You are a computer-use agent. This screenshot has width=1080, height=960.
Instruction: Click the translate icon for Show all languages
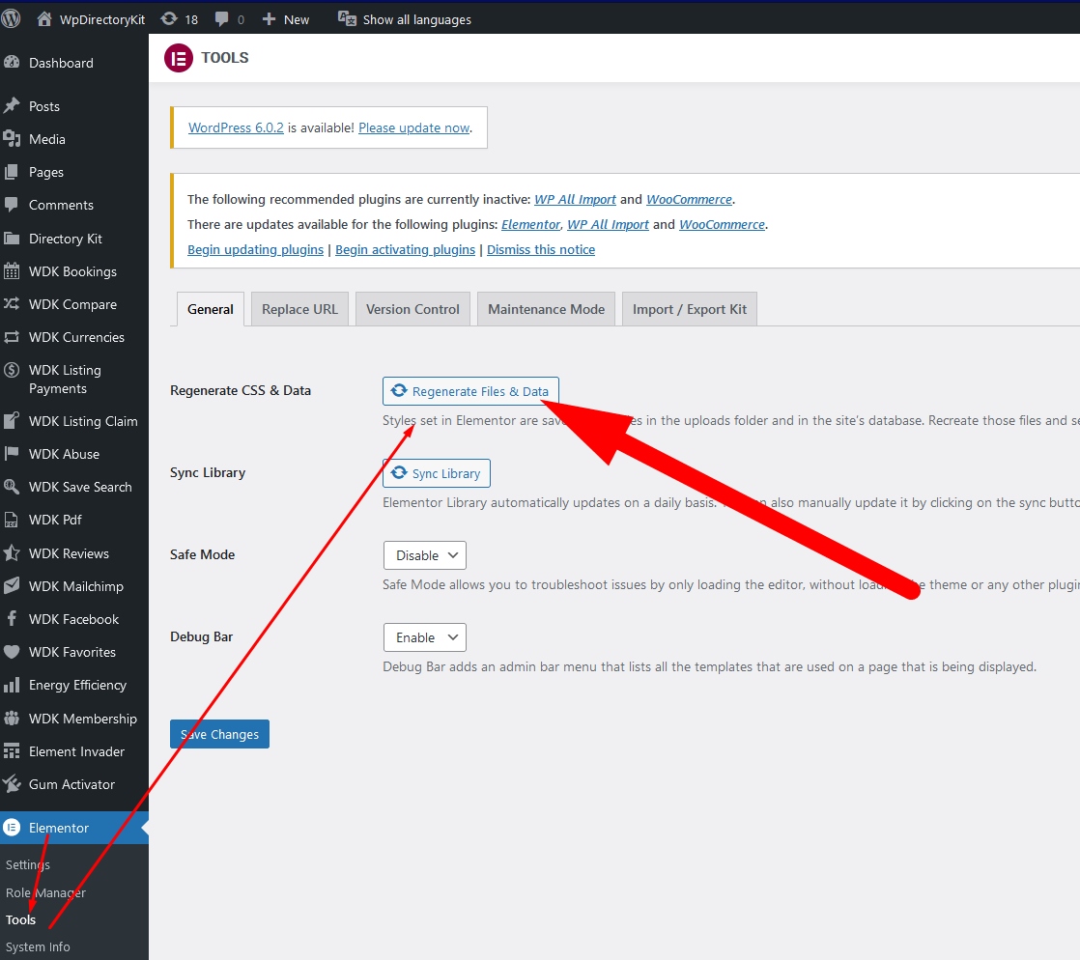point(347,18)
